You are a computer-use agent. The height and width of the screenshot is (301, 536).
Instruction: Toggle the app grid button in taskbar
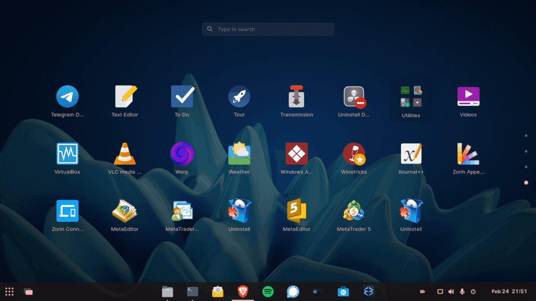[x=9, y=292]
